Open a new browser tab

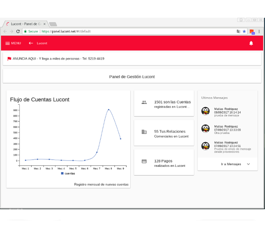point(53,24)
